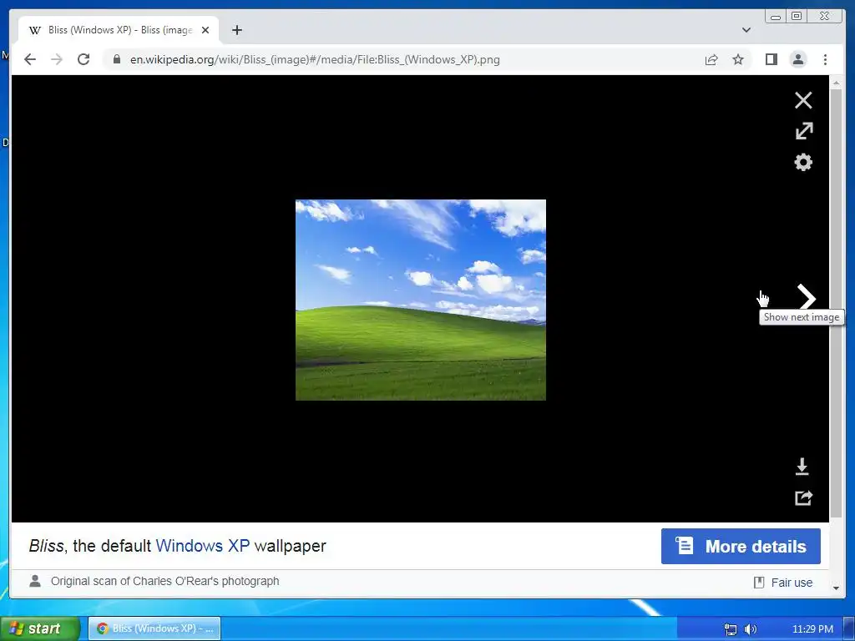Click the 11:29 PM taskbar clock

pyautogui.click(x=812, y=629)
